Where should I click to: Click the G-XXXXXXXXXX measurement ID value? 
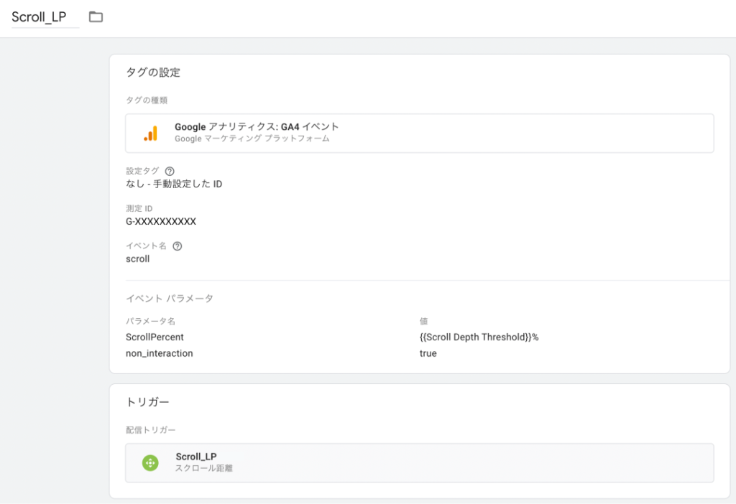(160, 221)
